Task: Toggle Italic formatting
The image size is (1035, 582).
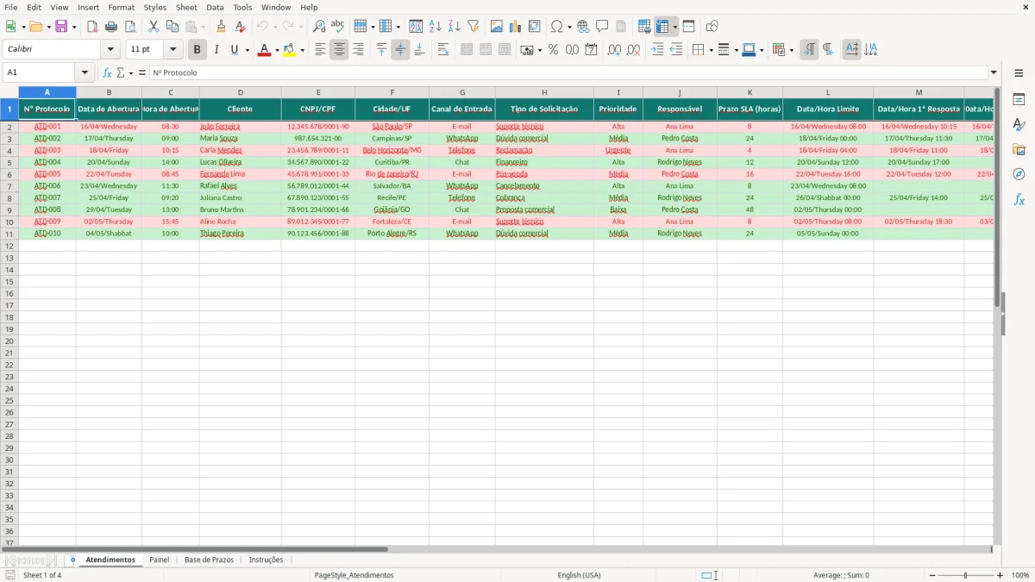Action: click(216, 50)
